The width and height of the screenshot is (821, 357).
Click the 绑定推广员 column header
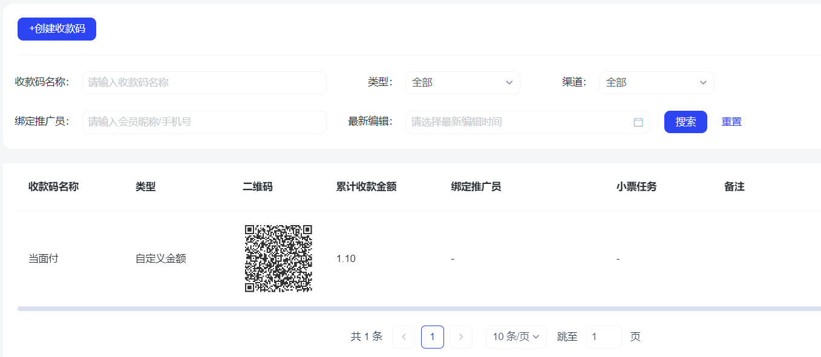476,187
